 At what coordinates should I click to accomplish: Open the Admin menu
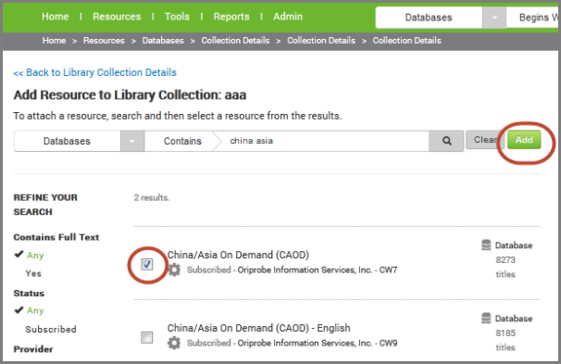coord(288,17)
